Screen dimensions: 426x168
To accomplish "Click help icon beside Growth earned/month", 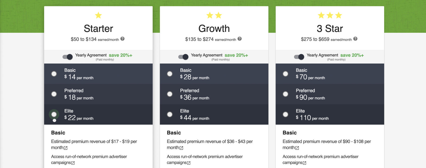I will point(240,39).
